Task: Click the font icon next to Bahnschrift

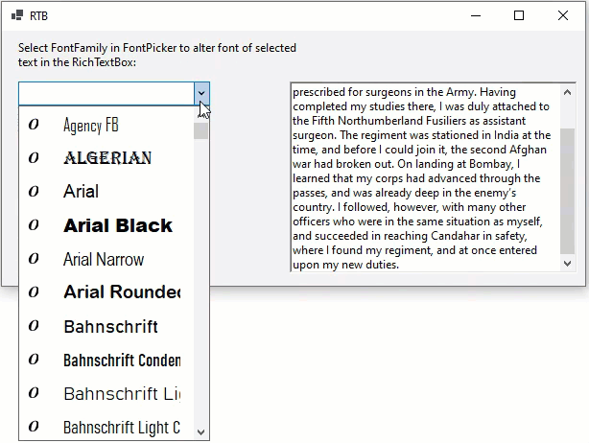Action: [x=34, y=326]
